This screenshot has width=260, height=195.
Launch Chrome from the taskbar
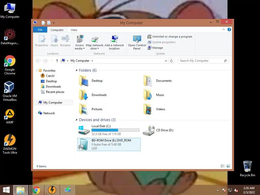click(x=36, y=190)
